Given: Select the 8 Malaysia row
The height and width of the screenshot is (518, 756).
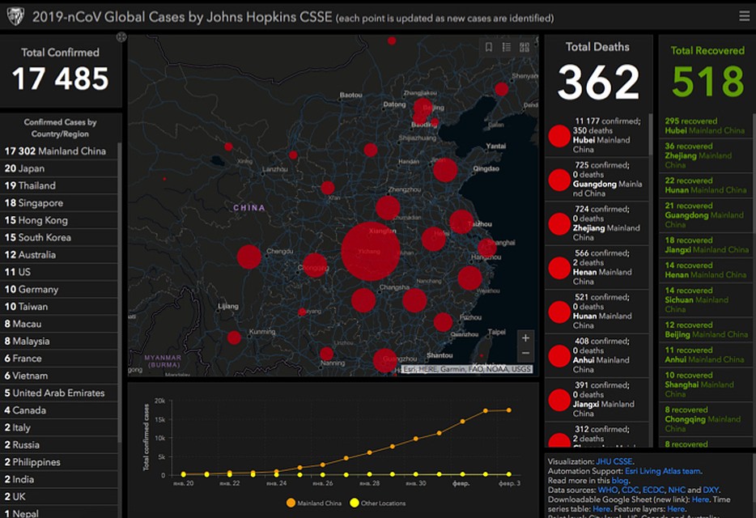Looking at the screenshot, I should 59,341.
